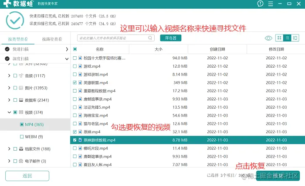Image resolution: width=305 pixels, height=186 pixels.
Task: Click the 图片 category icon
Action: point(21,88)
